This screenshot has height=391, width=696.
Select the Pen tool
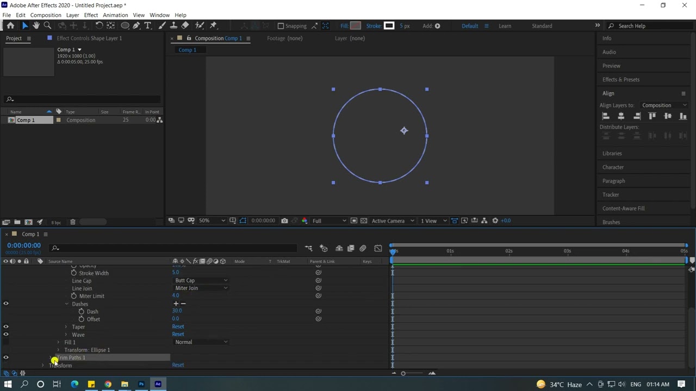click(136, 26)
